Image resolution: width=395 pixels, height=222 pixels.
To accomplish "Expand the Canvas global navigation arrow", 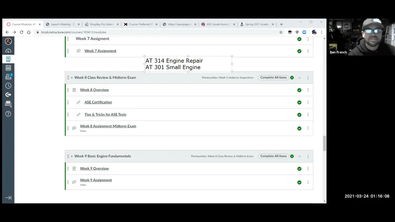I will point(8,198).
